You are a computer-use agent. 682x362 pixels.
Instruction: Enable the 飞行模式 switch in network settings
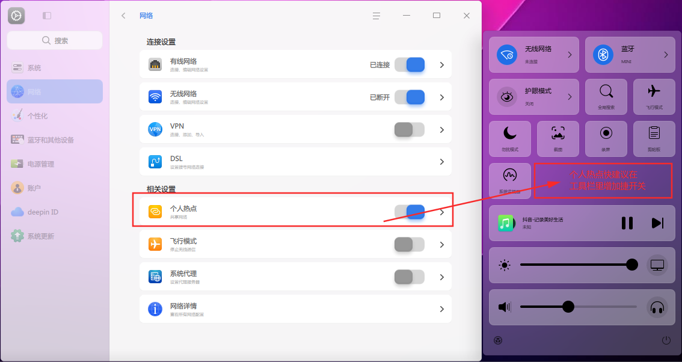click(x=410, y=245)
